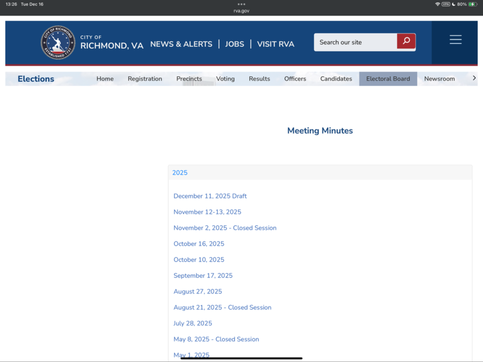Open NEWS & ALERTS from the header

tap(181, 44)
